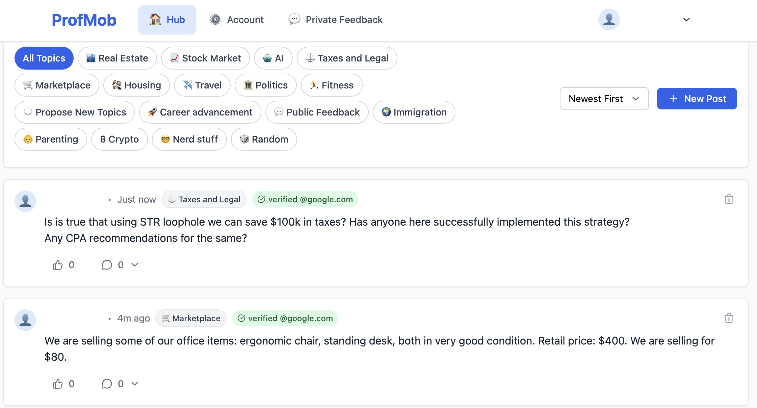Open the Private Feedback tab

tap(336, 20)
